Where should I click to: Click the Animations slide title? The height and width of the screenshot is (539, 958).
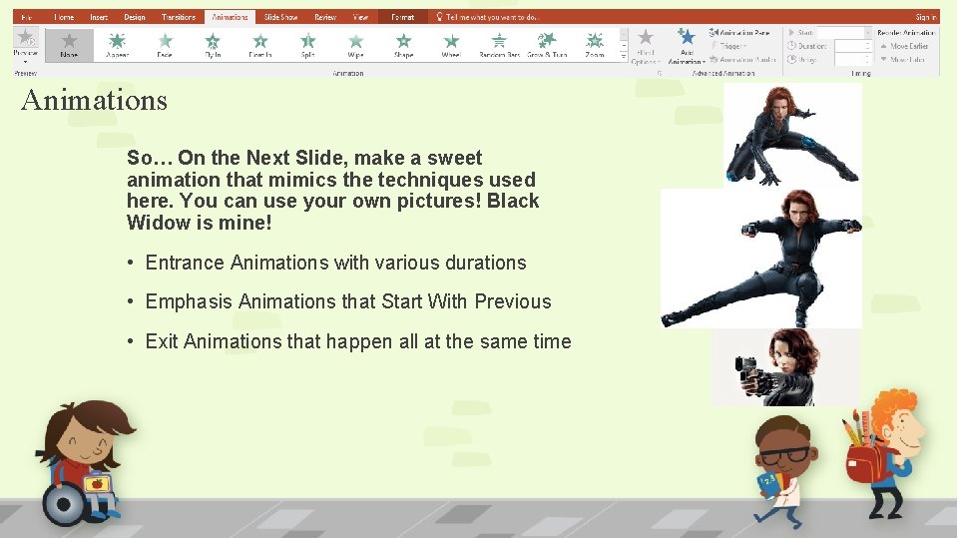(94, 100)
